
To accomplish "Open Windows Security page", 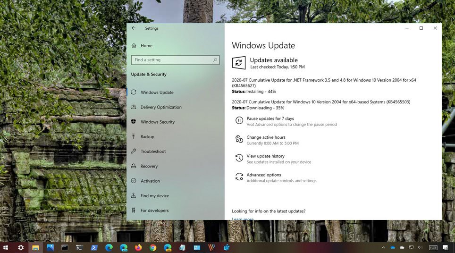I will coord(157,122).
